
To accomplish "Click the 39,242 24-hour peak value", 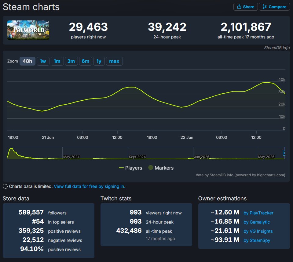I will 167,27.
